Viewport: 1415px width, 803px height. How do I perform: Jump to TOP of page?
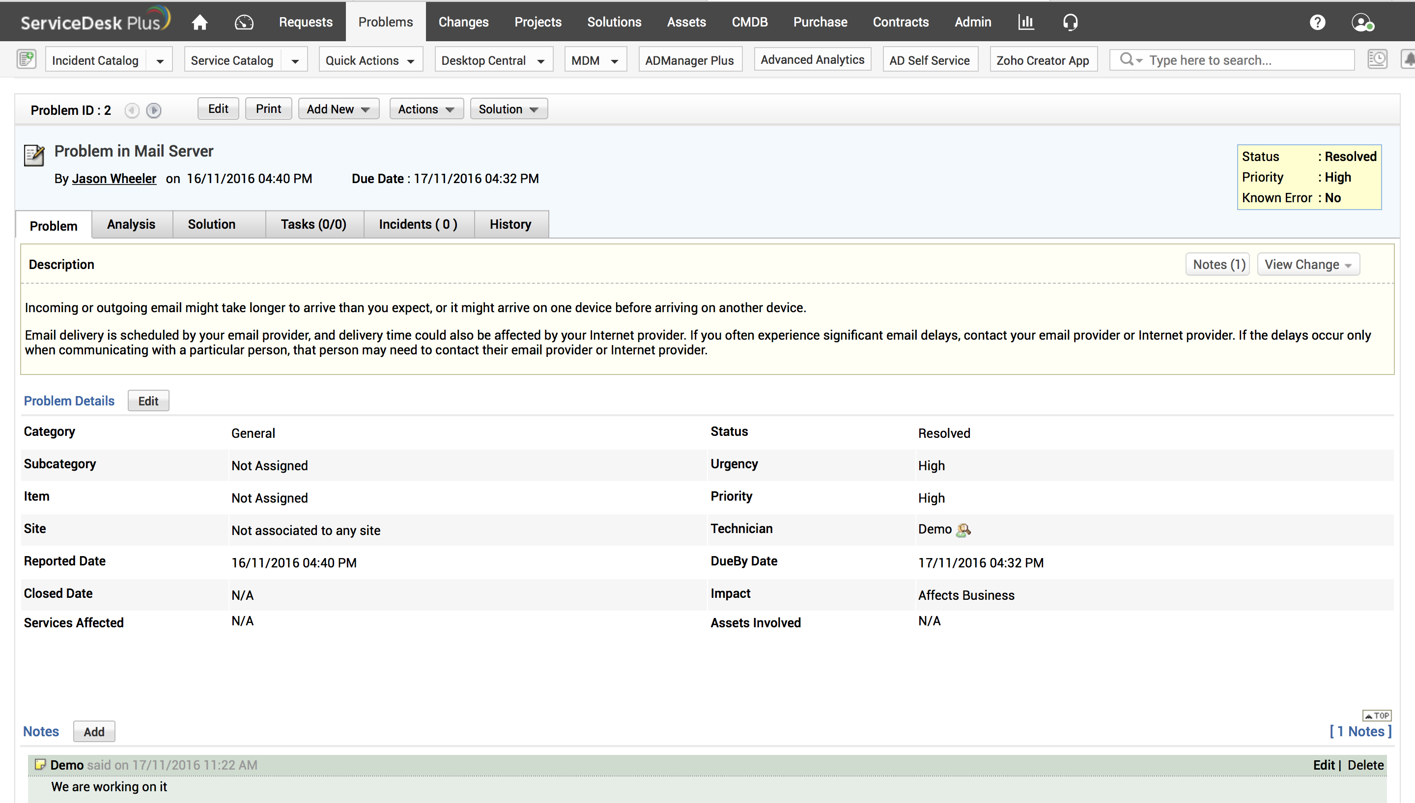[x=1377, y=715]
